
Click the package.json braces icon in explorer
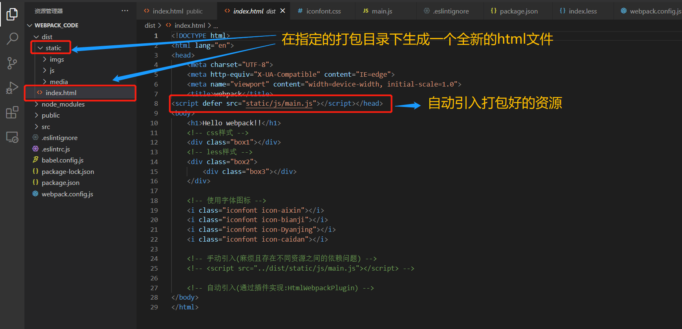tap(35, 182)
